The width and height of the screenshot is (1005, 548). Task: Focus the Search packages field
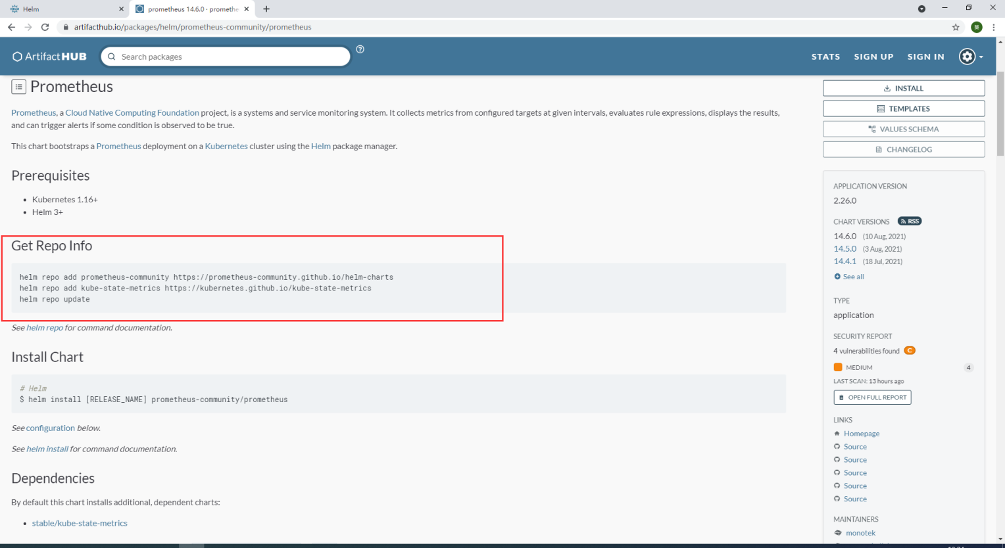click(226, 57)
